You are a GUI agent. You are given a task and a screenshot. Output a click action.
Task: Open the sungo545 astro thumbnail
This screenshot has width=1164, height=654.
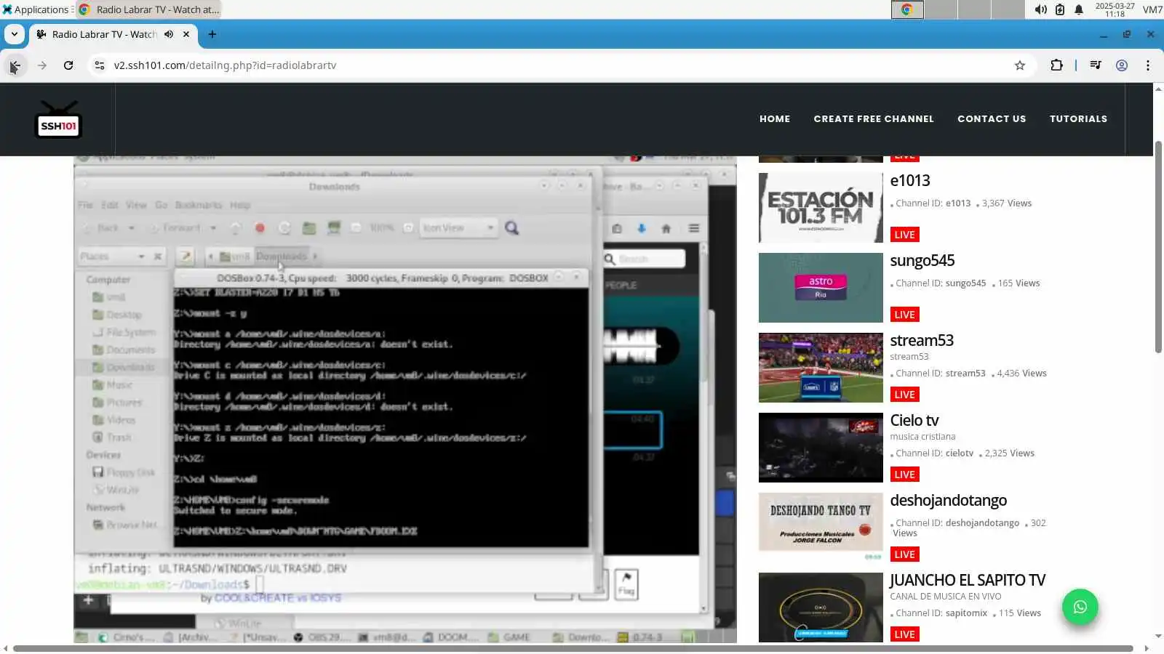(821, 288)
